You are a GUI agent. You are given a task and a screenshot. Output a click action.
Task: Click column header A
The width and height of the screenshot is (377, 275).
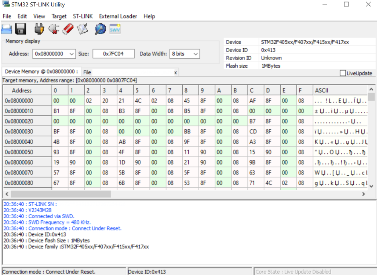[223, 90]
